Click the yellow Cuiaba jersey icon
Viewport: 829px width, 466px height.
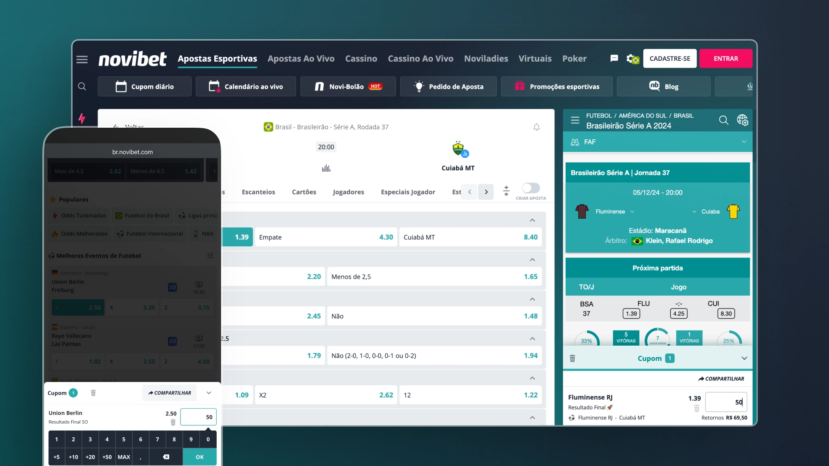[733, 211]
